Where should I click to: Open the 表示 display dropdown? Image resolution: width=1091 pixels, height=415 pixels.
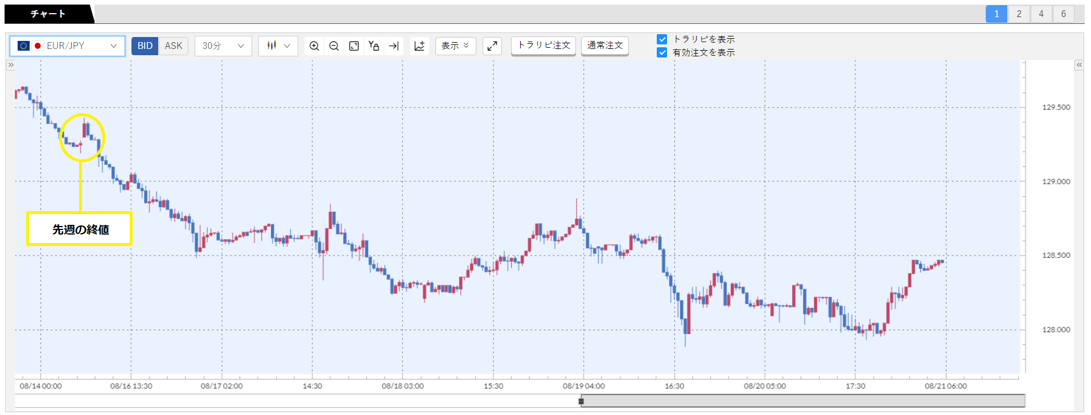[456, 46]
